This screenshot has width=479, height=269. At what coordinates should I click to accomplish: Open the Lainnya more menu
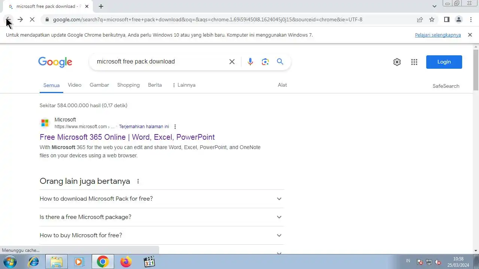click(184, 85)
